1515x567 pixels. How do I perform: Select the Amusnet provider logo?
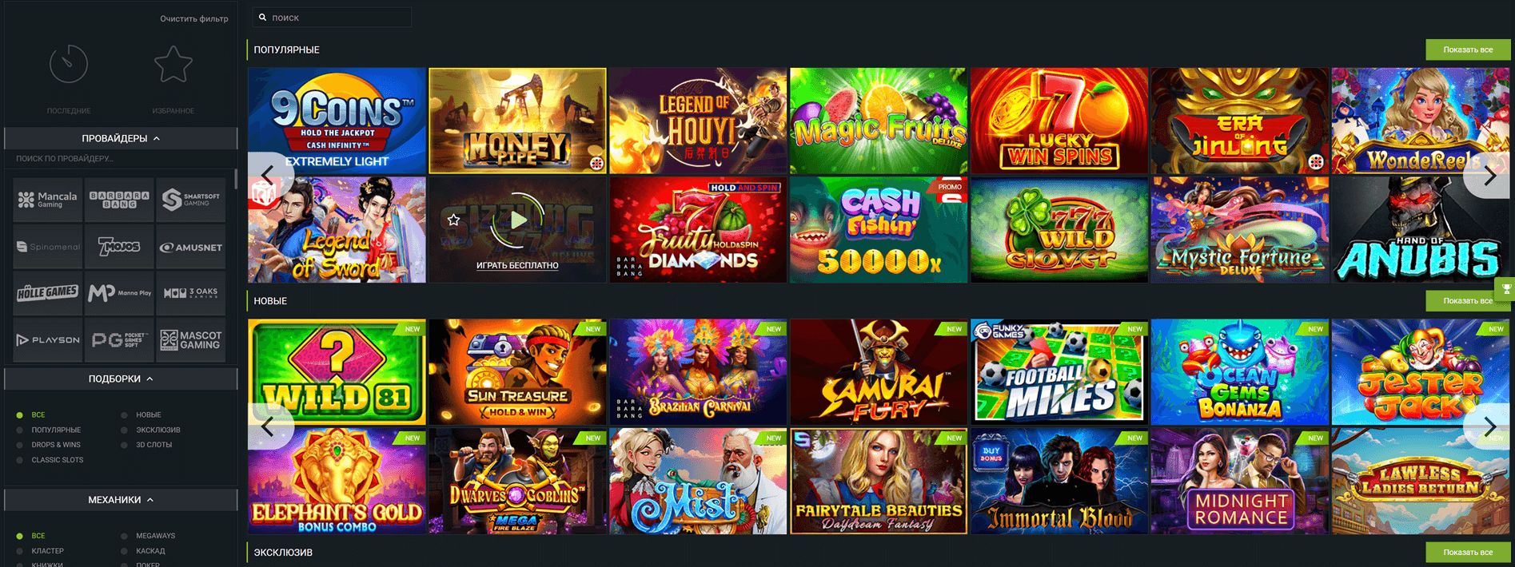(x=190, y=248)
